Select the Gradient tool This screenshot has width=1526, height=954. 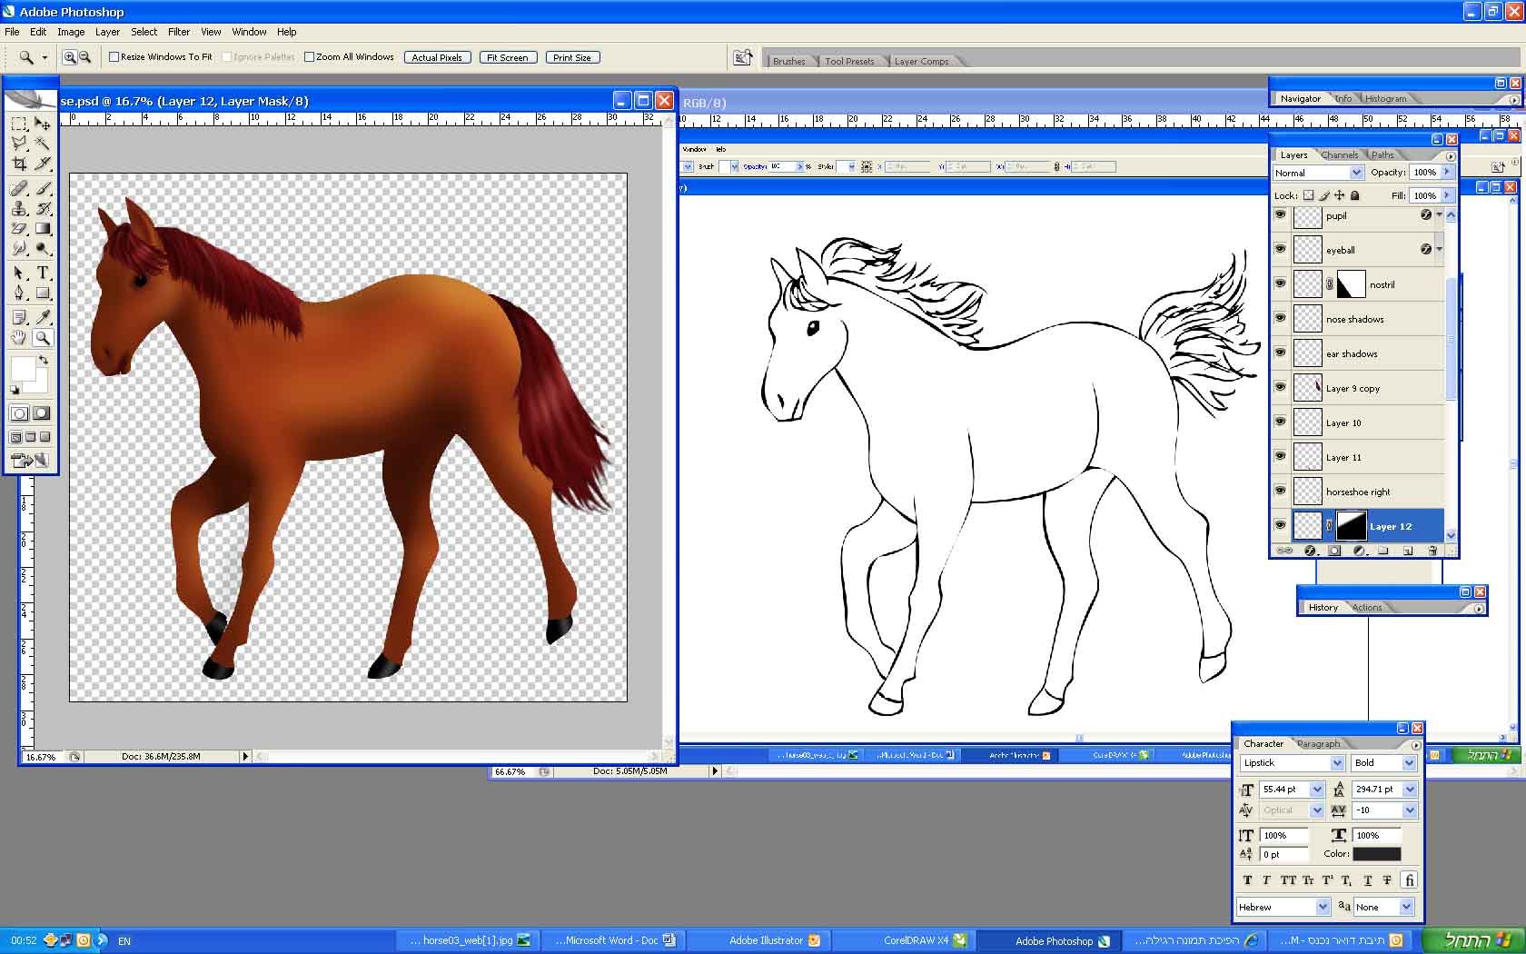pyautogui.click(x=43, y=229)
